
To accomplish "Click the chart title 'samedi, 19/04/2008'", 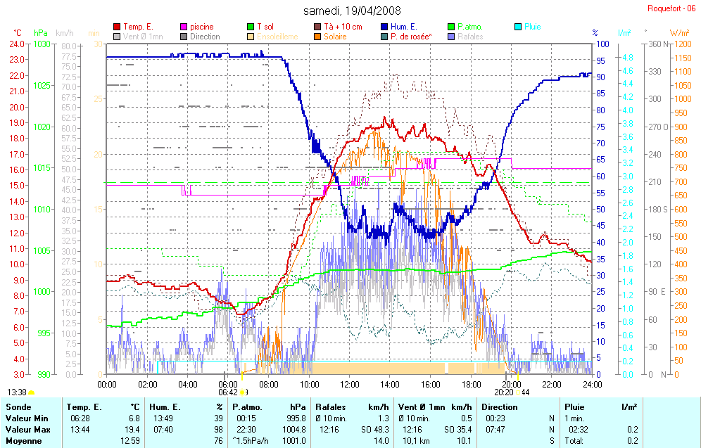I will pos(353,11).
